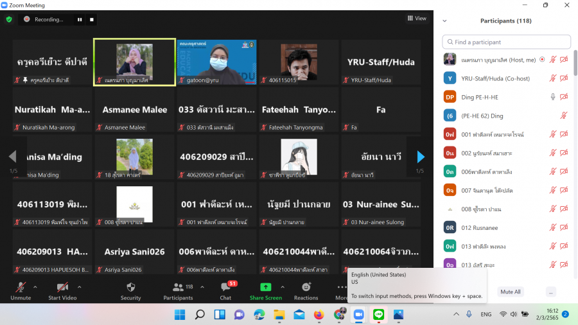Viewport: 578px width, 325px height.
Task: Click the Participants icon in the toolbar
Action: (178, 290)
